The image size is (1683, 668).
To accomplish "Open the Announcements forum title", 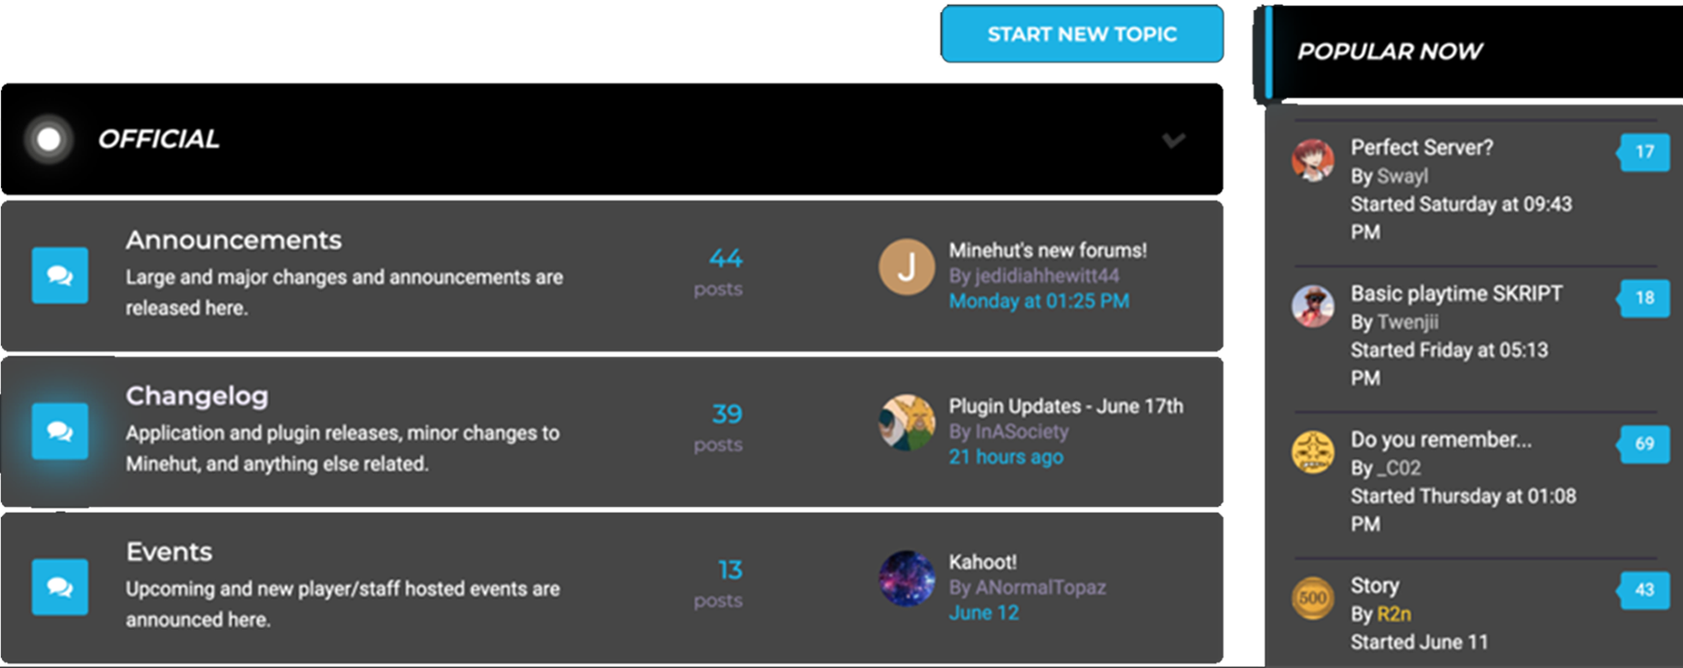I will click(233, 241).
